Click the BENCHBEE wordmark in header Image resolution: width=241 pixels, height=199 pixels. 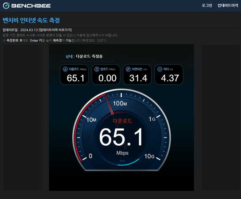[x=31, y=6]
